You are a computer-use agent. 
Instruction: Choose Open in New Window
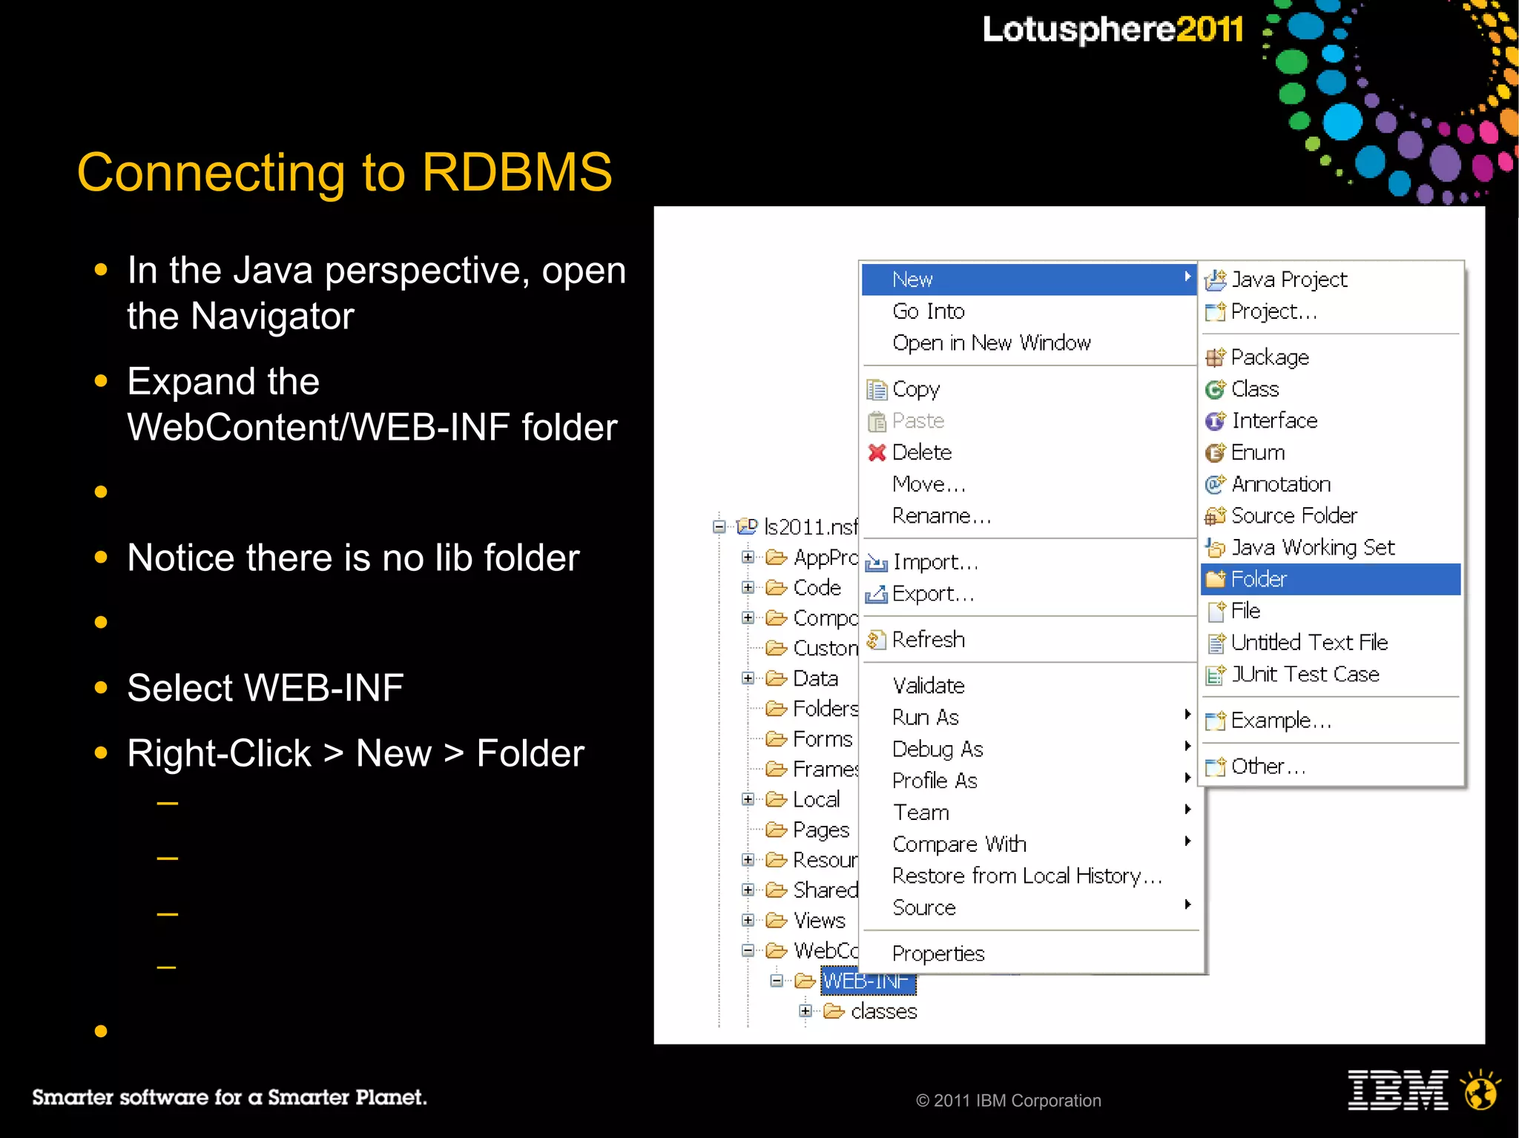[x=1029, y=343]
